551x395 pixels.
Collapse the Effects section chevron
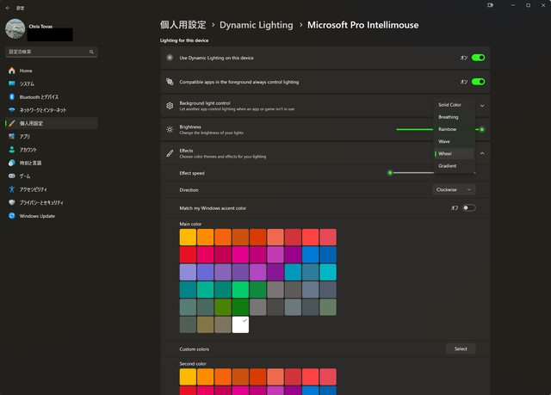tap(482, 153)
